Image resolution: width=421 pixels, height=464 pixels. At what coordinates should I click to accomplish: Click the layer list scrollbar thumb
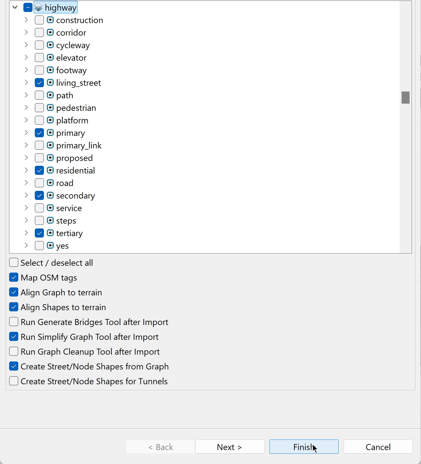click(405, 97)
